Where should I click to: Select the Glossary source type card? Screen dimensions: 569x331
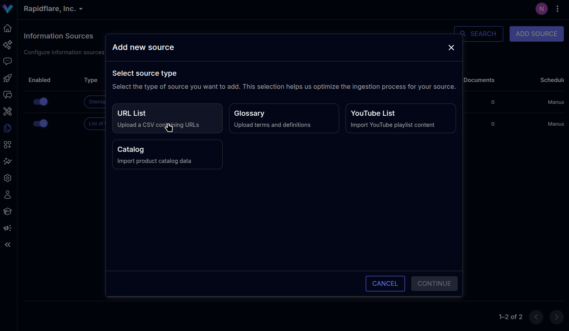(x=284, y=118)
